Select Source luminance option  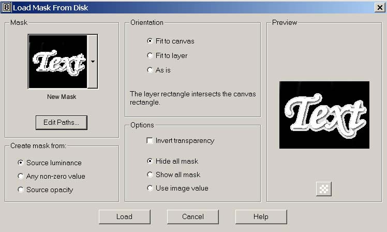(21, 163)
